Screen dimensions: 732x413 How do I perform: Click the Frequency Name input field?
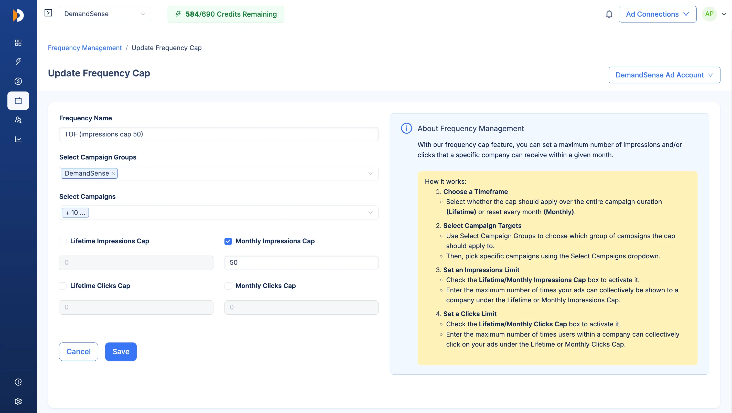click(219, 134)
